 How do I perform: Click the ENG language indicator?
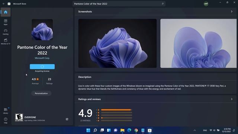point(205,130)
